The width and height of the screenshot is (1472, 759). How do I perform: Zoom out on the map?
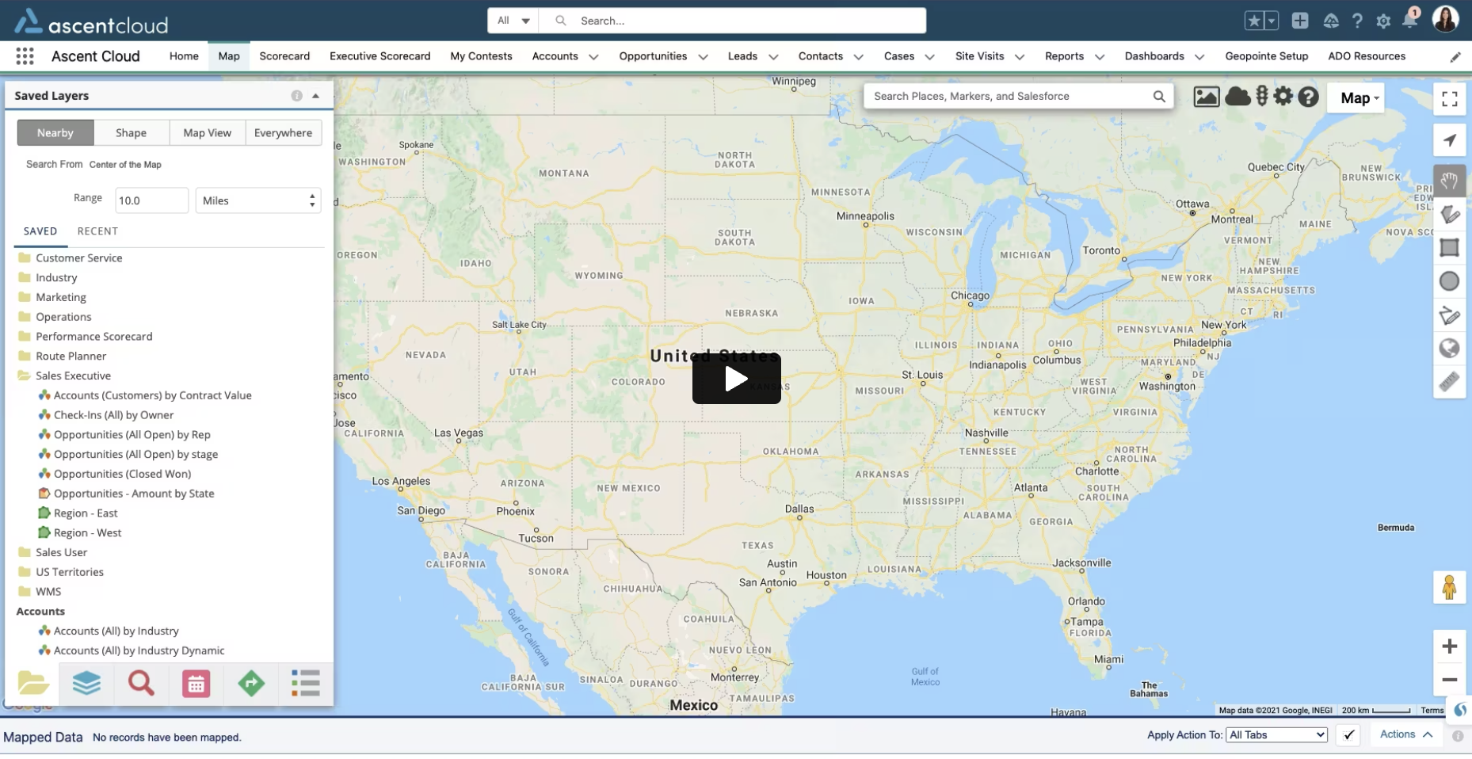[x=1450, y=680]
